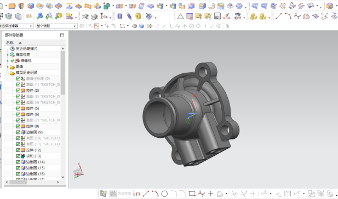Expand the 模型视图 tree node
The width and height of the screenshot is (338, 199).
coord(7,55)
